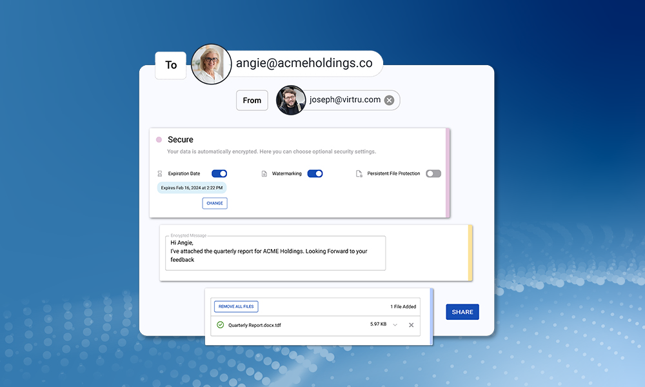Click the Expiration Date label text

(184, 174)
